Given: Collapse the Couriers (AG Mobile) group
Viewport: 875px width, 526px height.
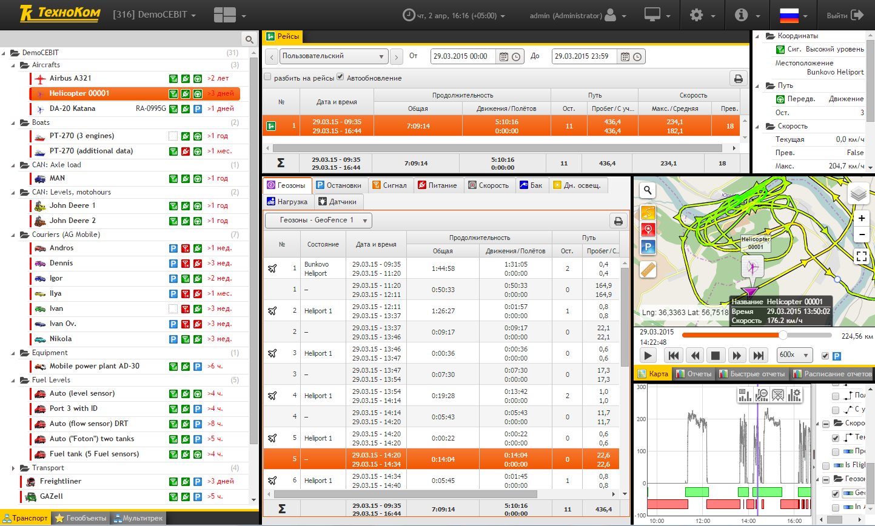Looking at the screenshot, I should coord(13,235).
